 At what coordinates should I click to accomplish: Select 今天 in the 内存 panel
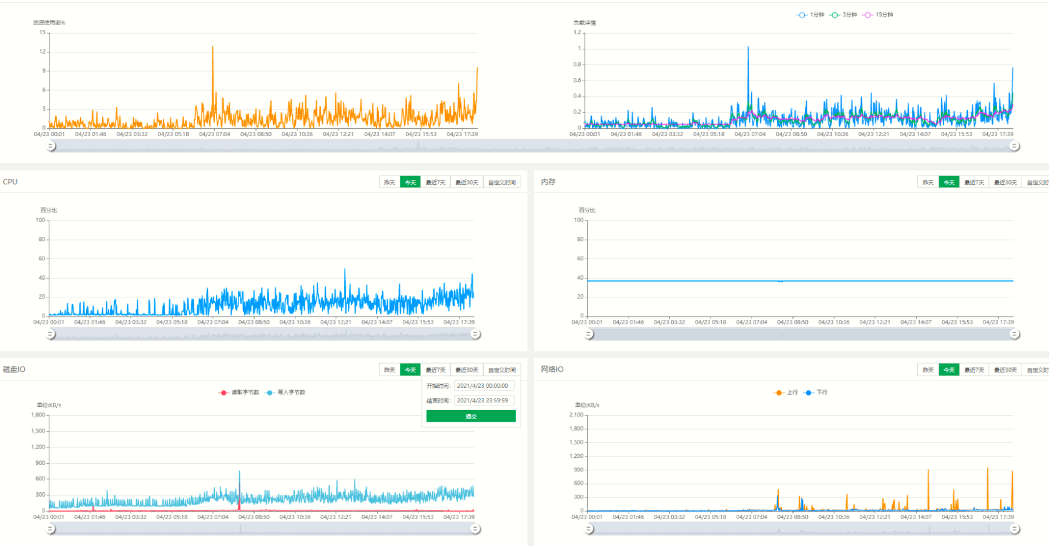click(x=949, y=182)
